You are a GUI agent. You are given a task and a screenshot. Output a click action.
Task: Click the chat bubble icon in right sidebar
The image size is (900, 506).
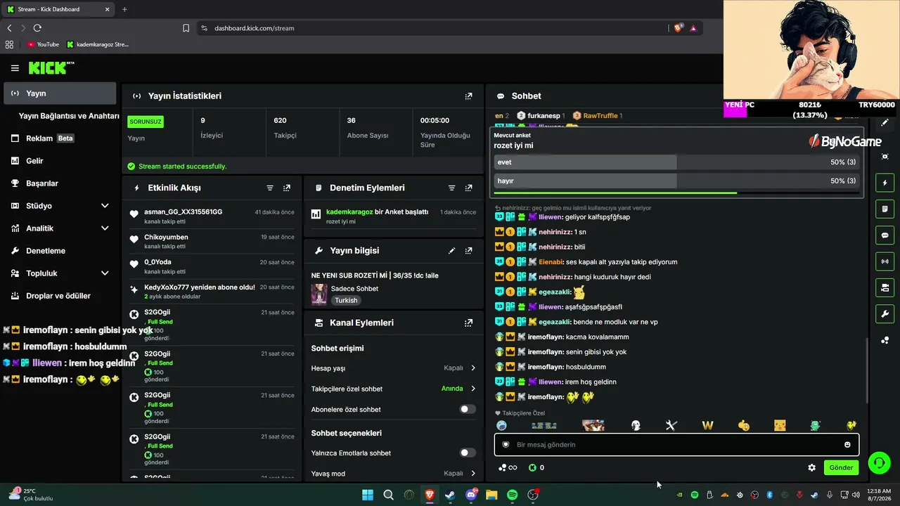point(885,235)
